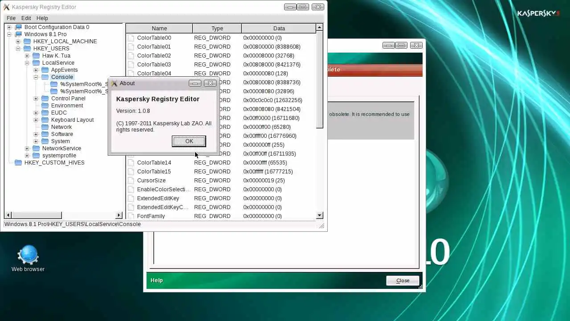This screenshot has width=570, height=321.
Task: Click the AppEvents folder icon
Action: click(x=45, y=70)
